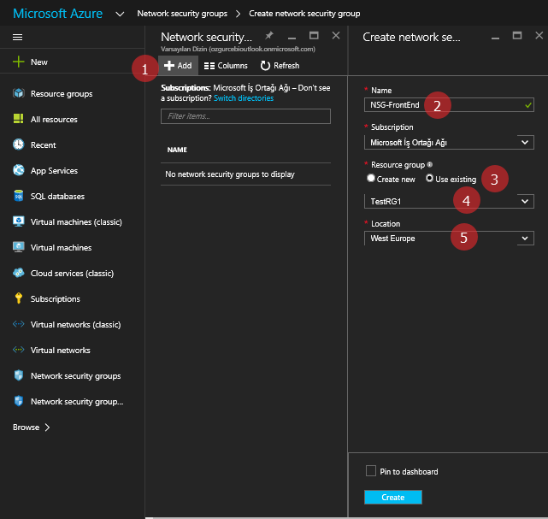
Task: Close the Create network security group blade
Action: [x=539, y=35]
